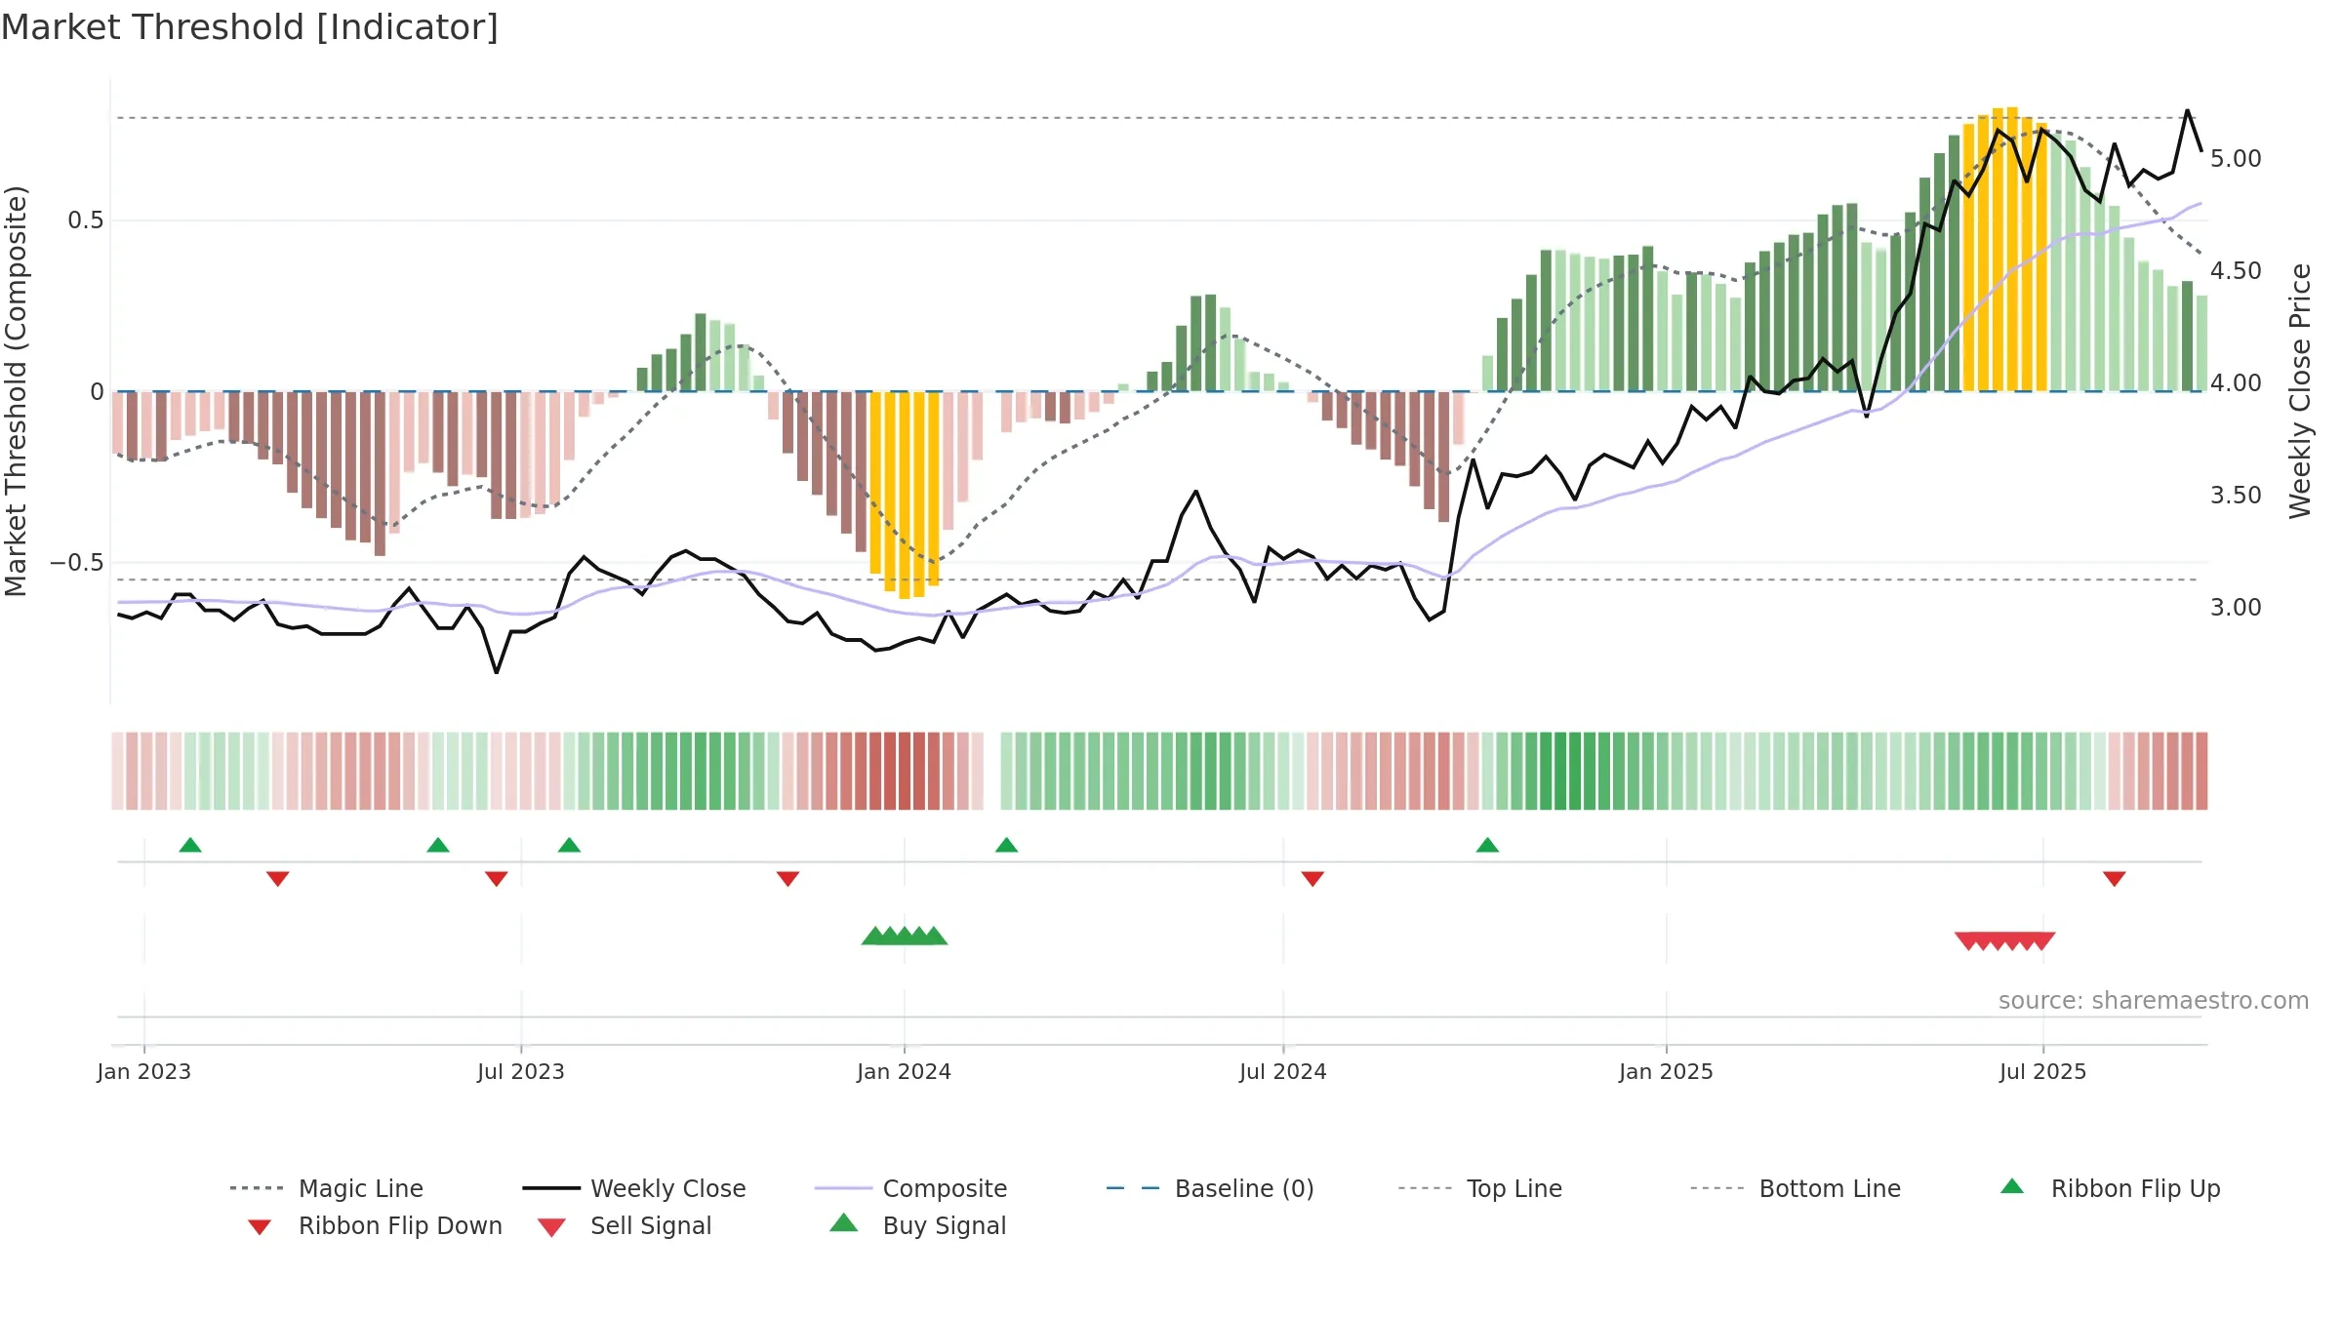Click the Ribbon Flip Down marker just before Jul 2023

[496, 879]
